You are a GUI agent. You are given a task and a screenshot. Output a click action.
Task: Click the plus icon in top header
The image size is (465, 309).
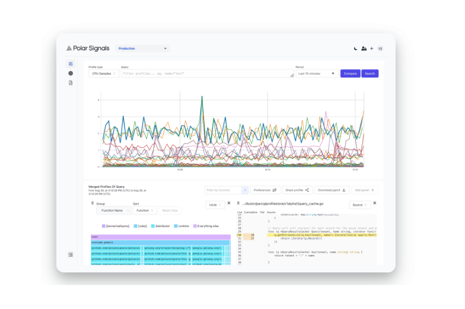pyautogui.click(x=371, y=49)
